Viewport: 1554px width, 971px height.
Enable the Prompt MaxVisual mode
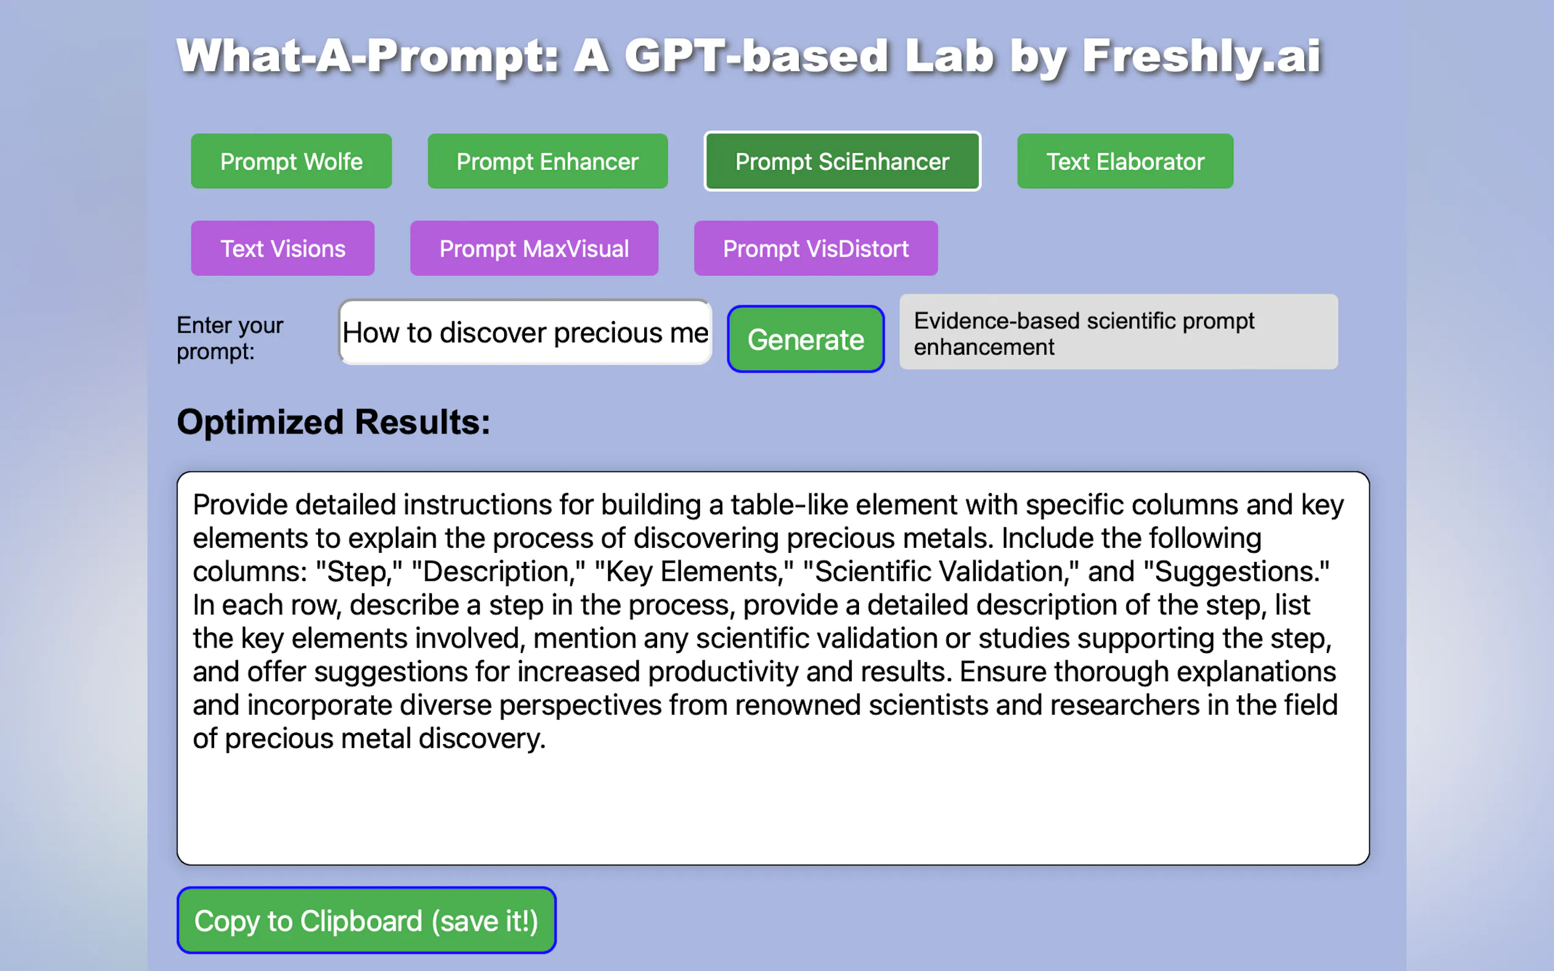pyautogui.click(x=534, y=248)
